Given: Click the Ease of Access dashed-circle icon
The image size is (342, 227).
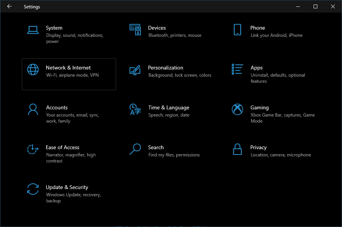Looking at the screenshot, I should [33, 149].
